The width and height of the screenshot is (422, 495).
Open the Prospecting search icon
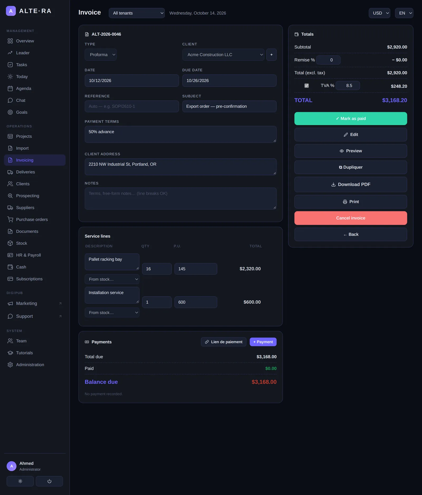[10, 196]
